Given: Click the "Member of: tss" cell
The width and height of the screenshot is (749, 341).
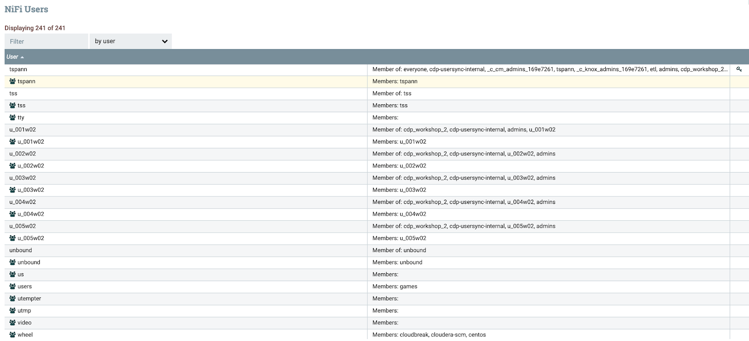Looking at the screenshot, I should click(549, 94).
